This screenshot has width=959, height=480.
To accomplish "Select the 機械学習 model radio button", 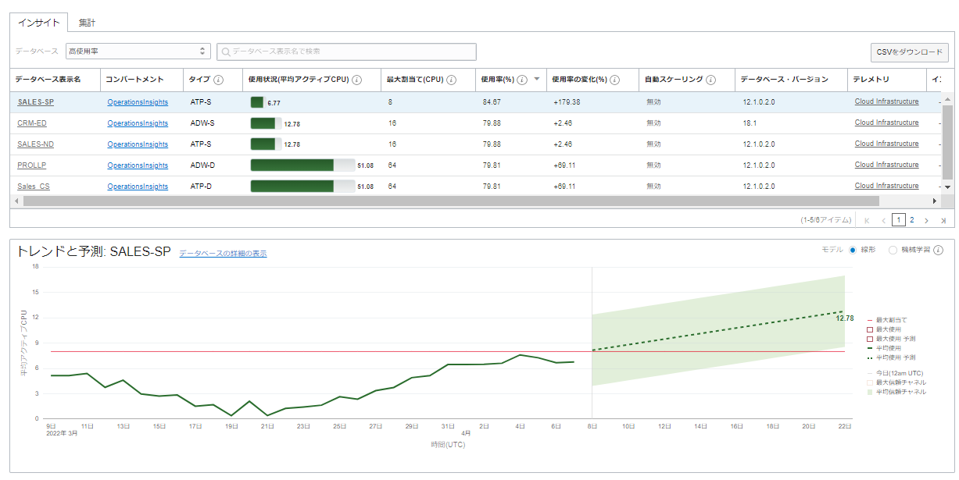I will pos(893,250).
